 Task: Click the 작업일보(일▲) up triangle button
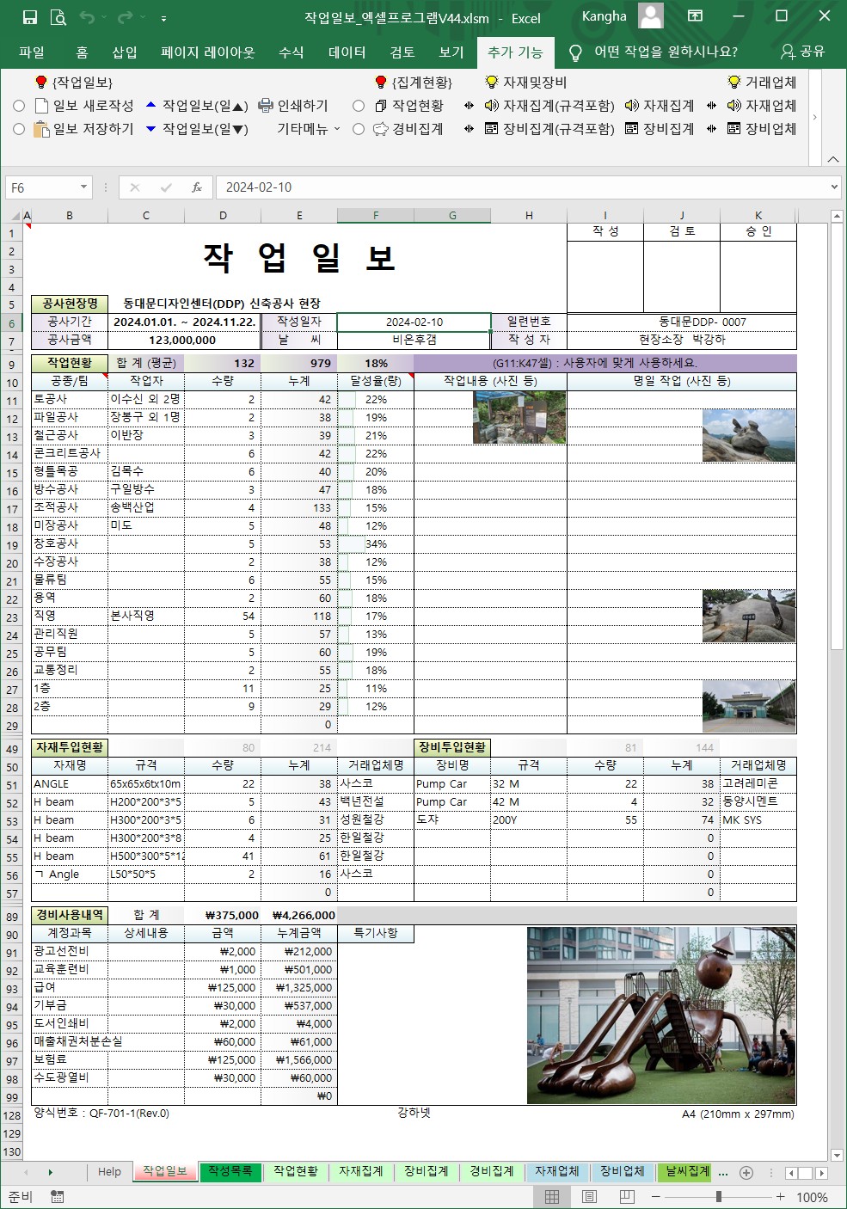click(x=150, y=105)
